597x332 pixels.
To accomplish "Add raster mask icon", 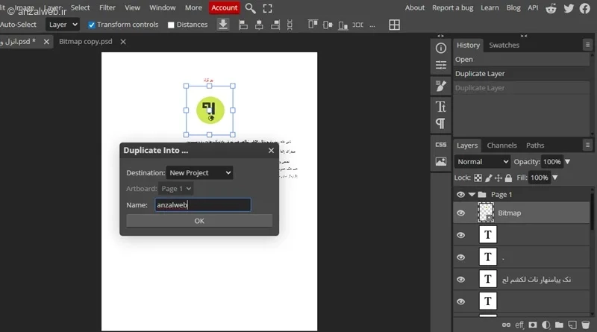I will pyautogui.click(x=533, y=325).
